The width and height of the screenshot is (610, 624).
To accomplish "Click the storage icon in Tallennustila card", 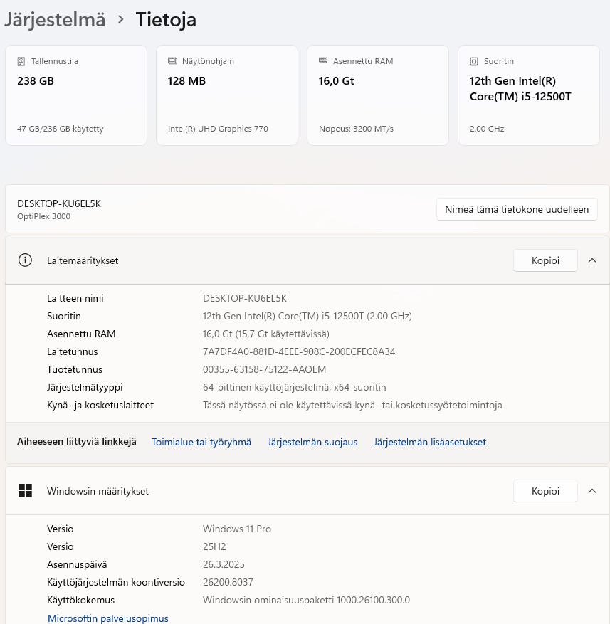I will click(21, 61).
